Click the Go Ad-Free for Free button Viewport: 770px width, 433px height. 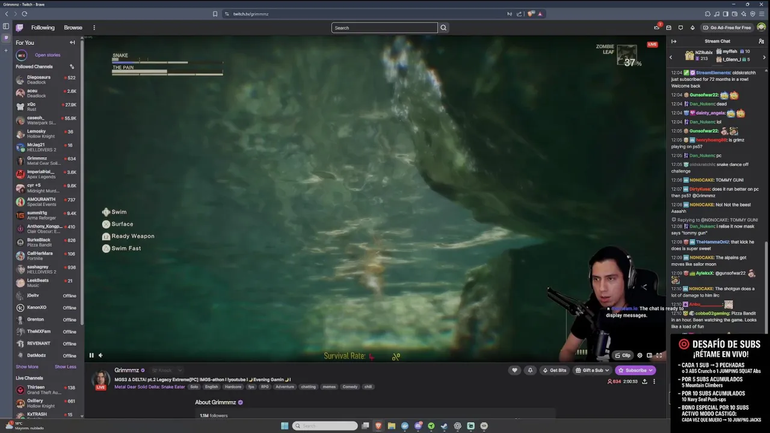pyautogui.click(x=727, y=28)
